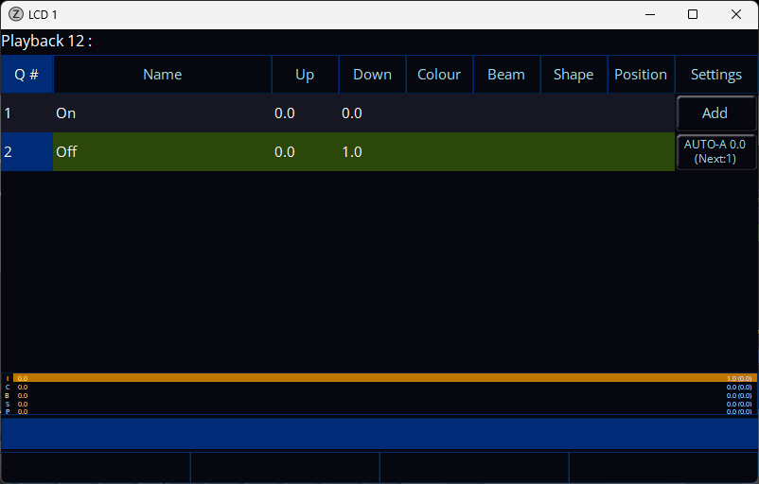Screen dimensions: 759x484
Task: Maximize the LCD 1 window
Action: tap(693, 14)
